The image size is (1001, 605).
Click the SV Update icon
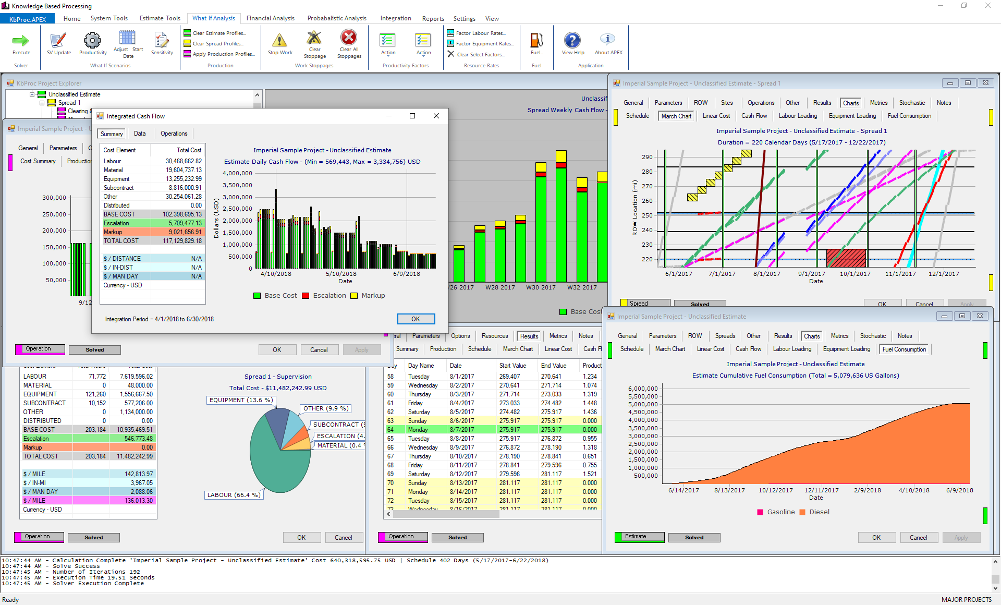[58, 42]
